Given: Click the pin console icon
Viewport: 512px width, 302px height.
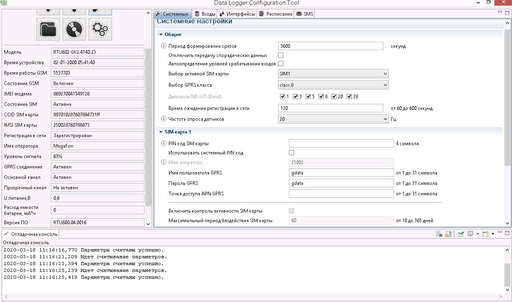Looking at the screenshot, I should point(461,234).
